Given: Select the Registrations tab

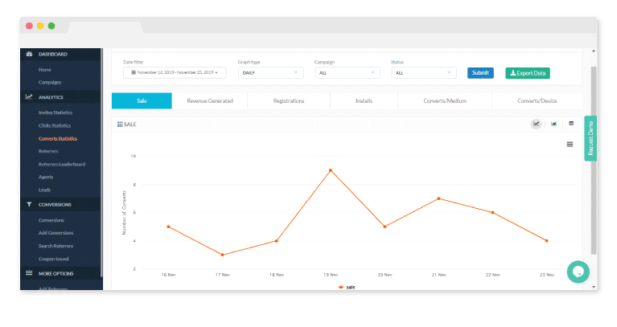Looking at the screenshot, I should (289, 100).
